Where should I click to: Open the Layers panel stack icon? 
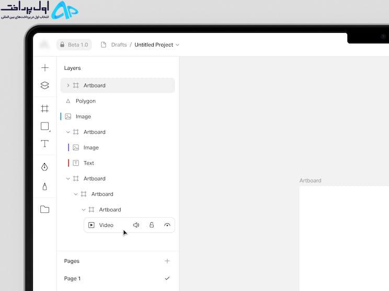point(44,86)
